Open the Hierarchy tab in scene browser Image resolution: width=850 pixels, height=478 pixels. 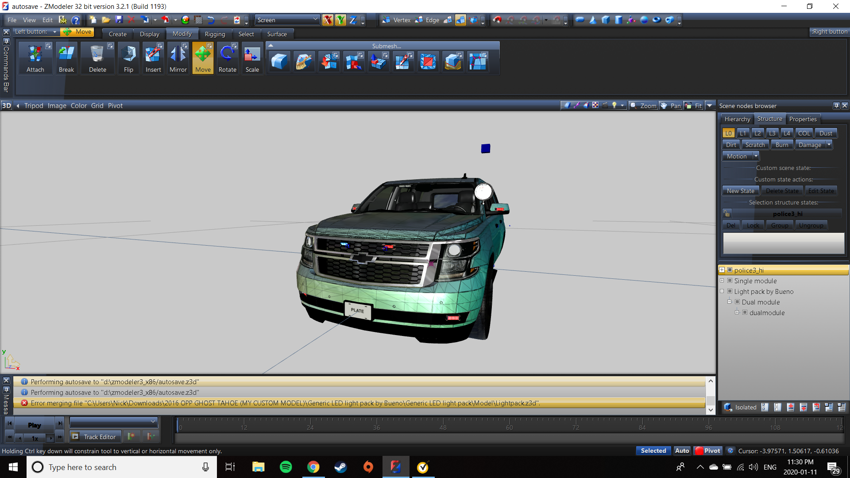pyautogui.click(x=737, y=119)
